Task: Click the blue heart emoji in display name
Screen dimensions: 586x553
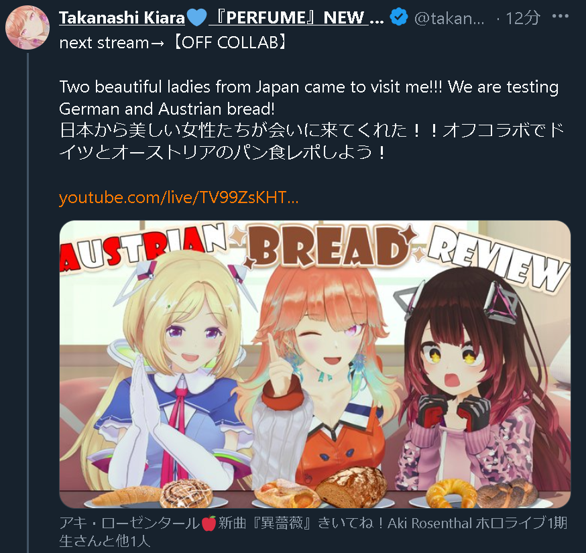Action: click(196, 17)
